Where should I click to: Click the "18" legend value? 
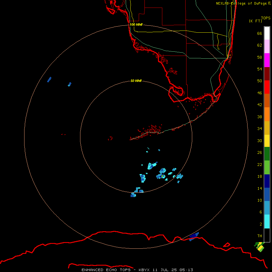click(x=260, y=176)
